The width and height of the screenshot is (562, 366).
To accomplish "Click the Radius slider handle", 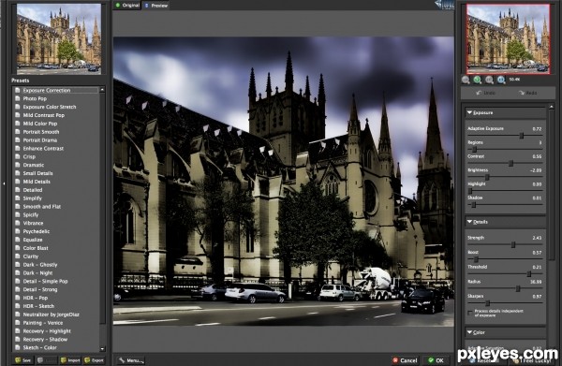I will click(518, 288).
